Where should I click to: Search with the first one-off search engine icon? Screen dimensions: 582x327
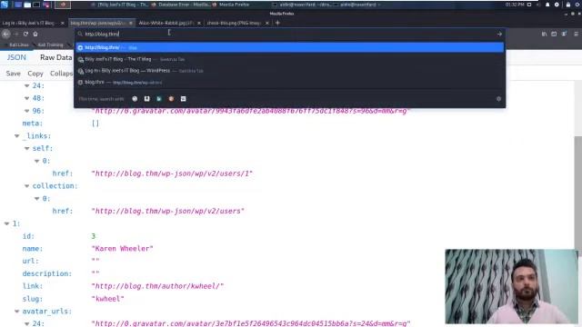tap(135, 99)
